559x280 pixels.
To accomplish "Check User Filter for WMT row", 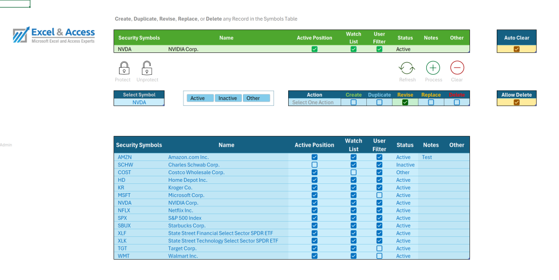I will (379, 256).
